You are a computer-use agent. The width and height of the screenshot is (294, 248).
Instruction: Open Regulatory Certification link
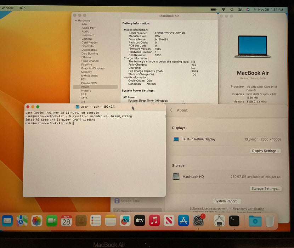point(248,209)
